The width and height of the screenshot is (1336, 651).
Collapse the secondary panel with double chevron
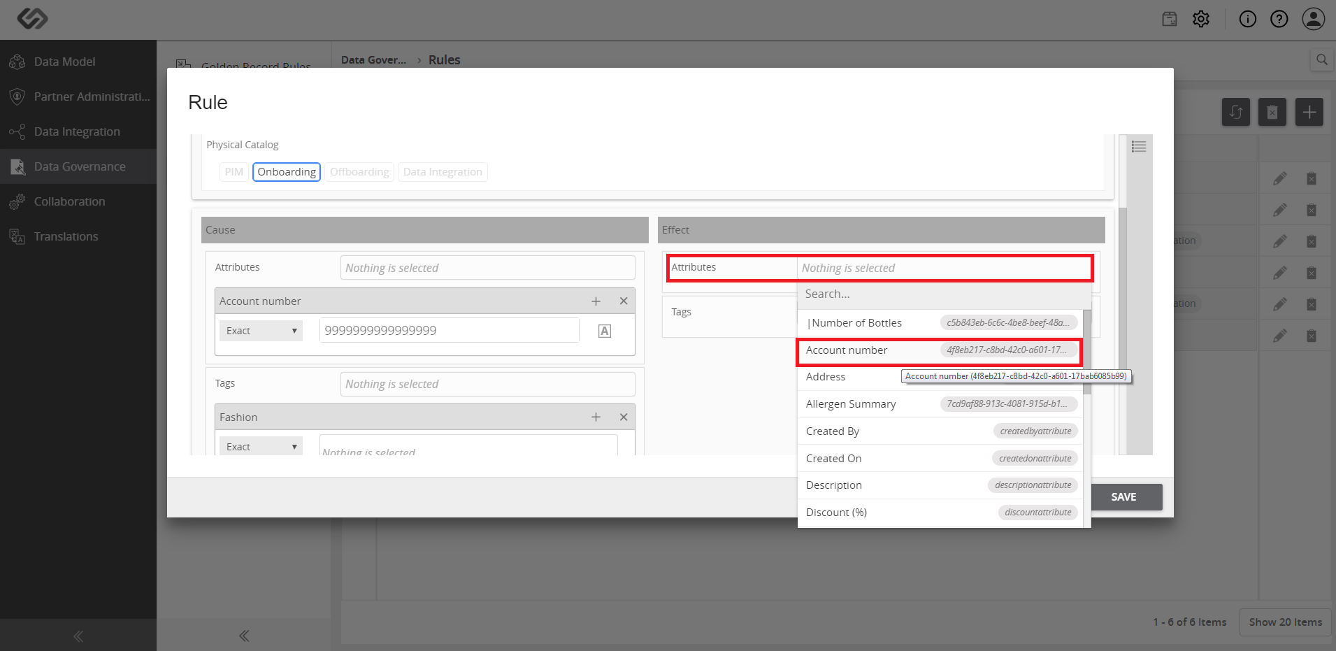click(244, 636)
